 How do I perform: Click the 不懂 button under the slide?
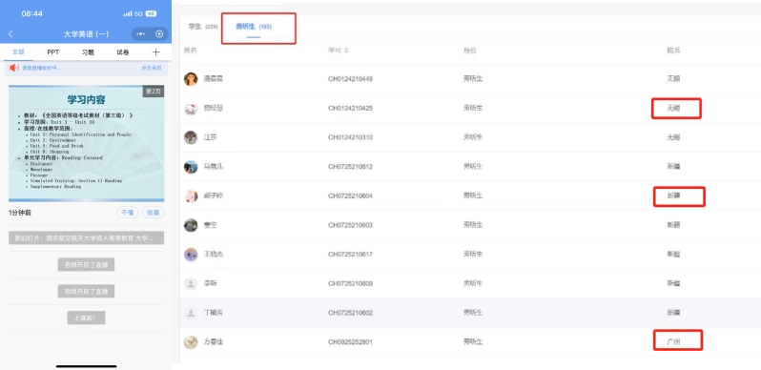point(127,213)
